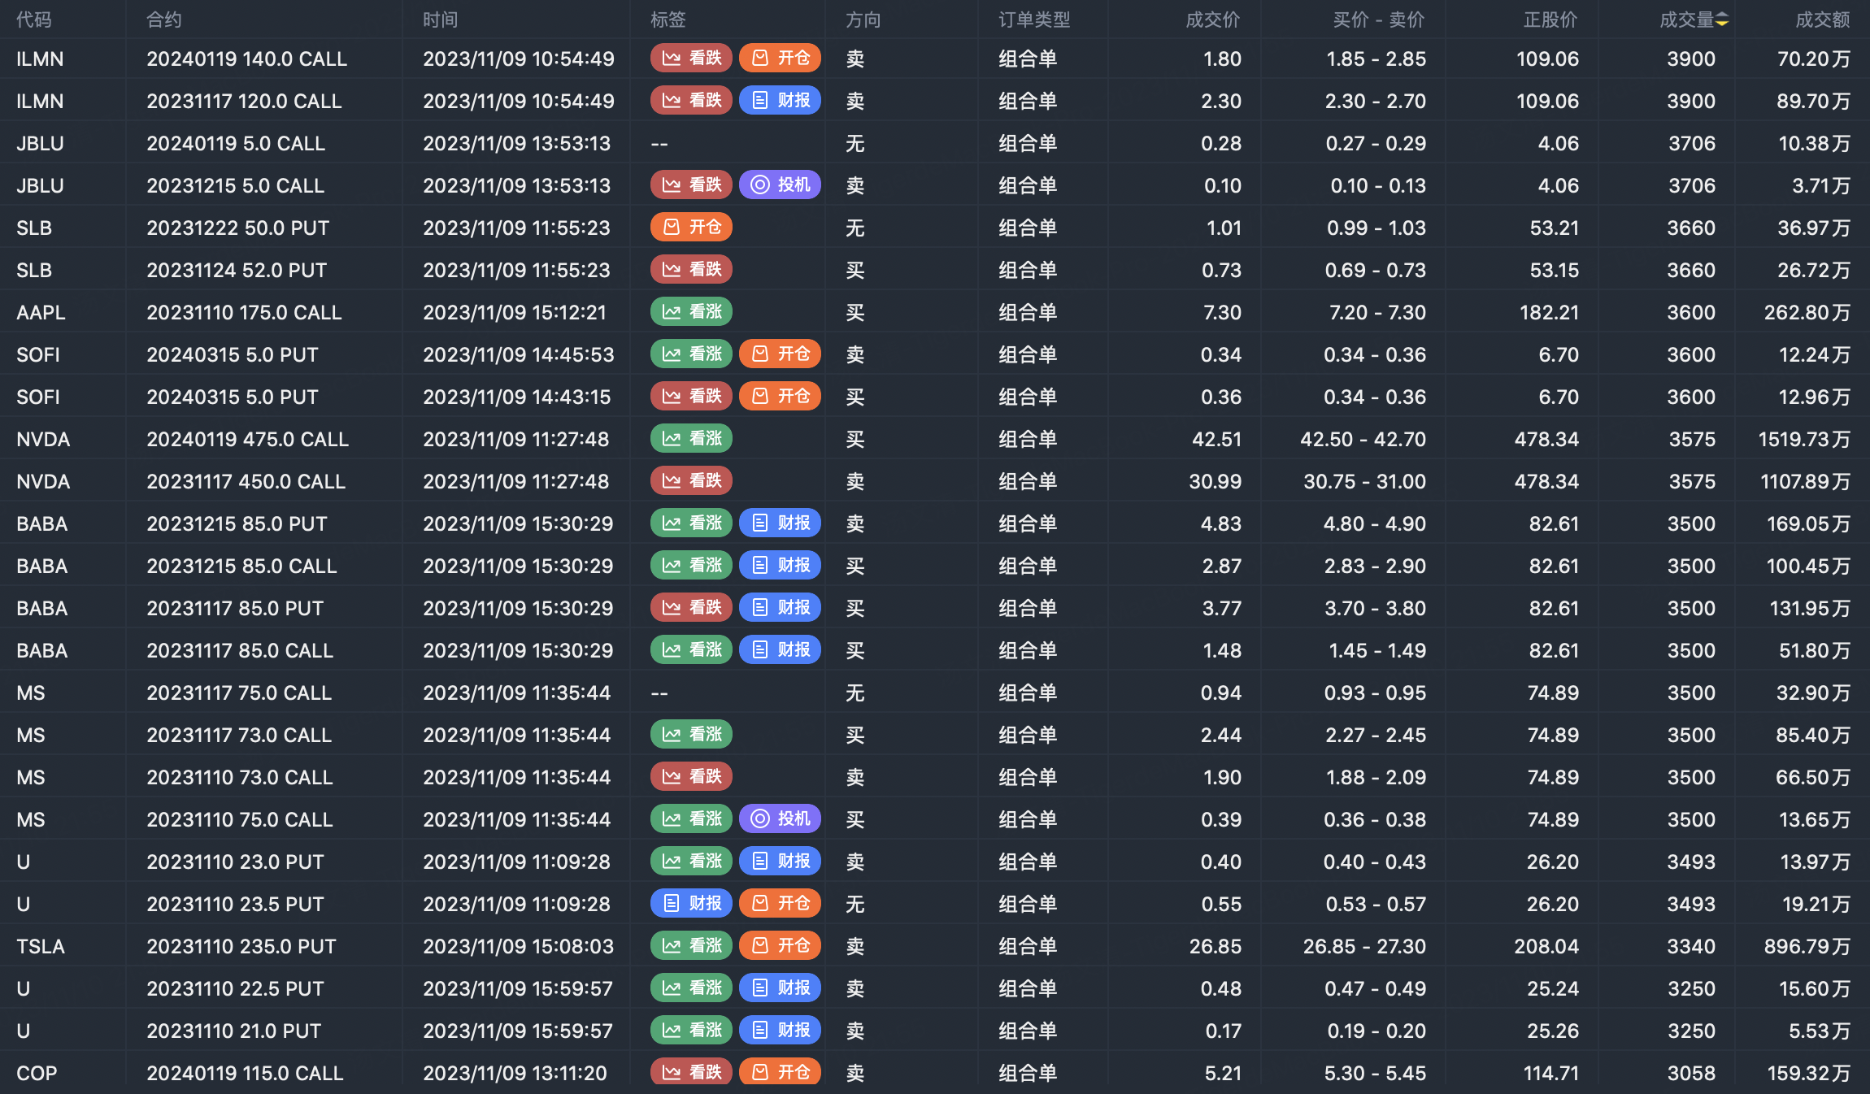Click the 26.85 - 27.30 bid-ask cell
This screenshot has height=1094, width=1870.
(x=1364, y=946)
